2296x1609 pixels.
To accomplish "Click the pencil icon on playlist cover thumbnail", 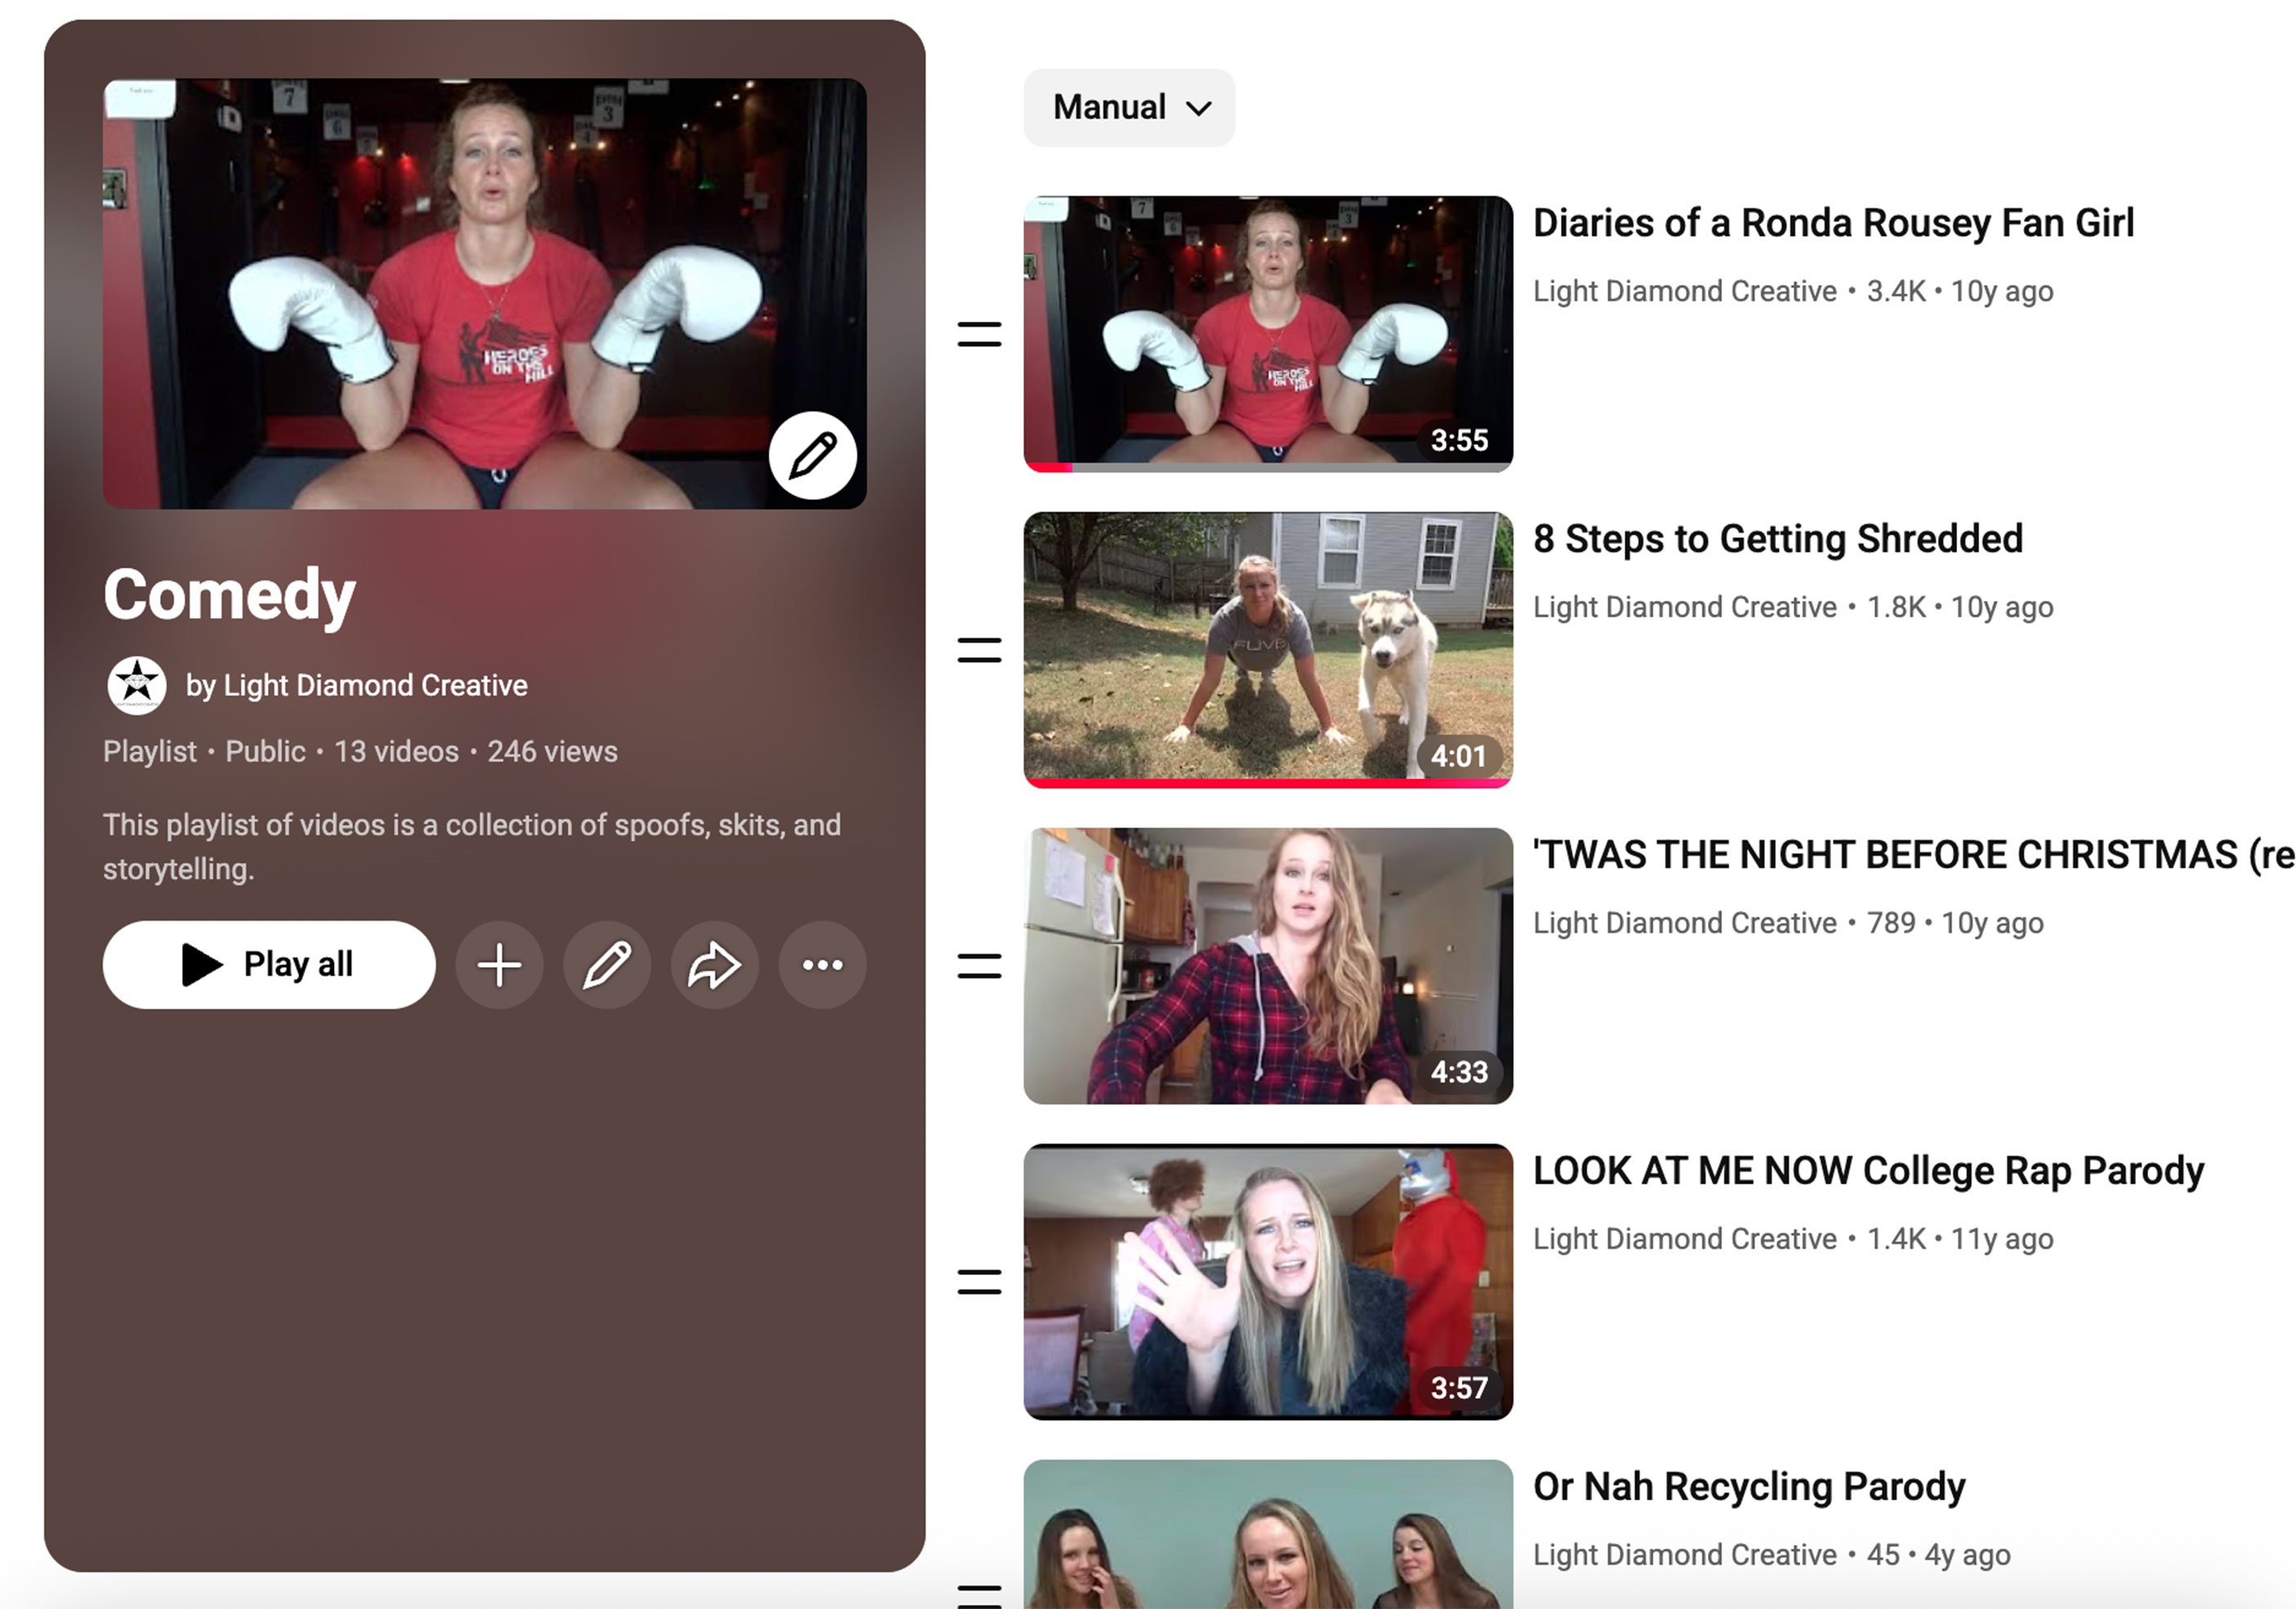I will pyautogui.click(x=812, y=455).
